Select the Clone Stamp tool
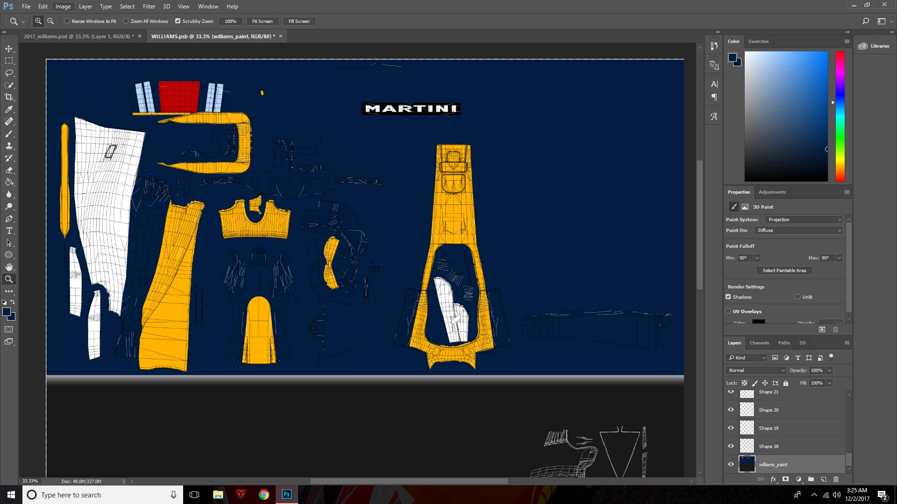Image resolution: width=897 pixels, height=504 pixels. coord(9,146)
